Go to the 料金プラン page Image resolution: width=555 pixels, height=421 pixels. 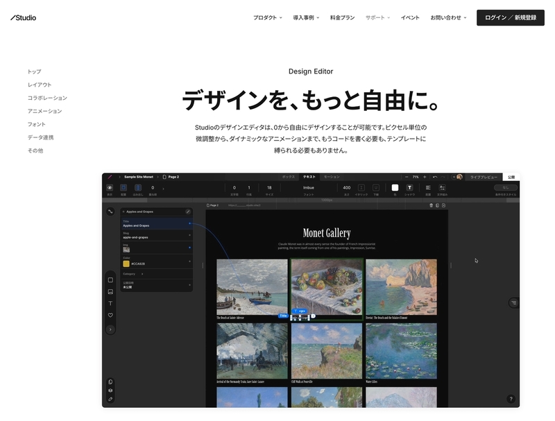[x=342, y=18]
